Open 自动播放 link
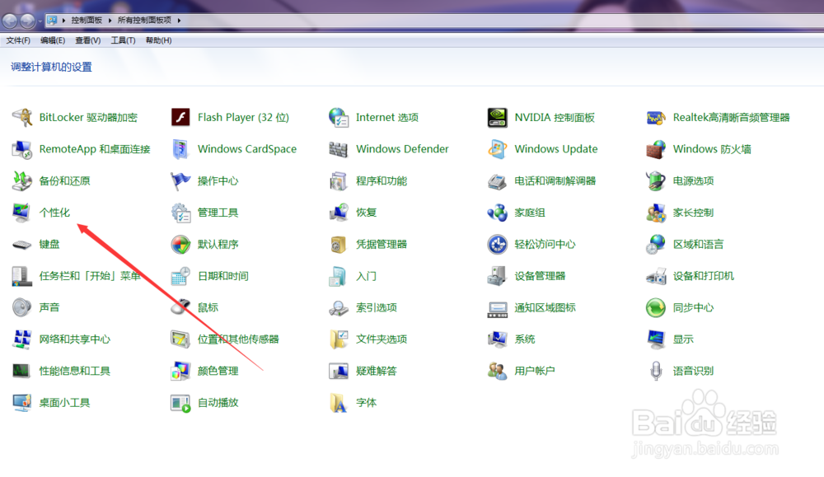This screenshot has height=477, width=824. [218, 402]
